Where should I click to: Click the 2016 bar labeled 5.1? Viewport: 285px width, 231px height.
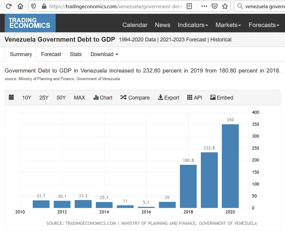coord(146,207)
